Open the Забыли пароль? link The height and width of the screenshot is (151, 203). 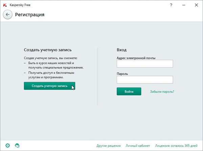(162, 92)
